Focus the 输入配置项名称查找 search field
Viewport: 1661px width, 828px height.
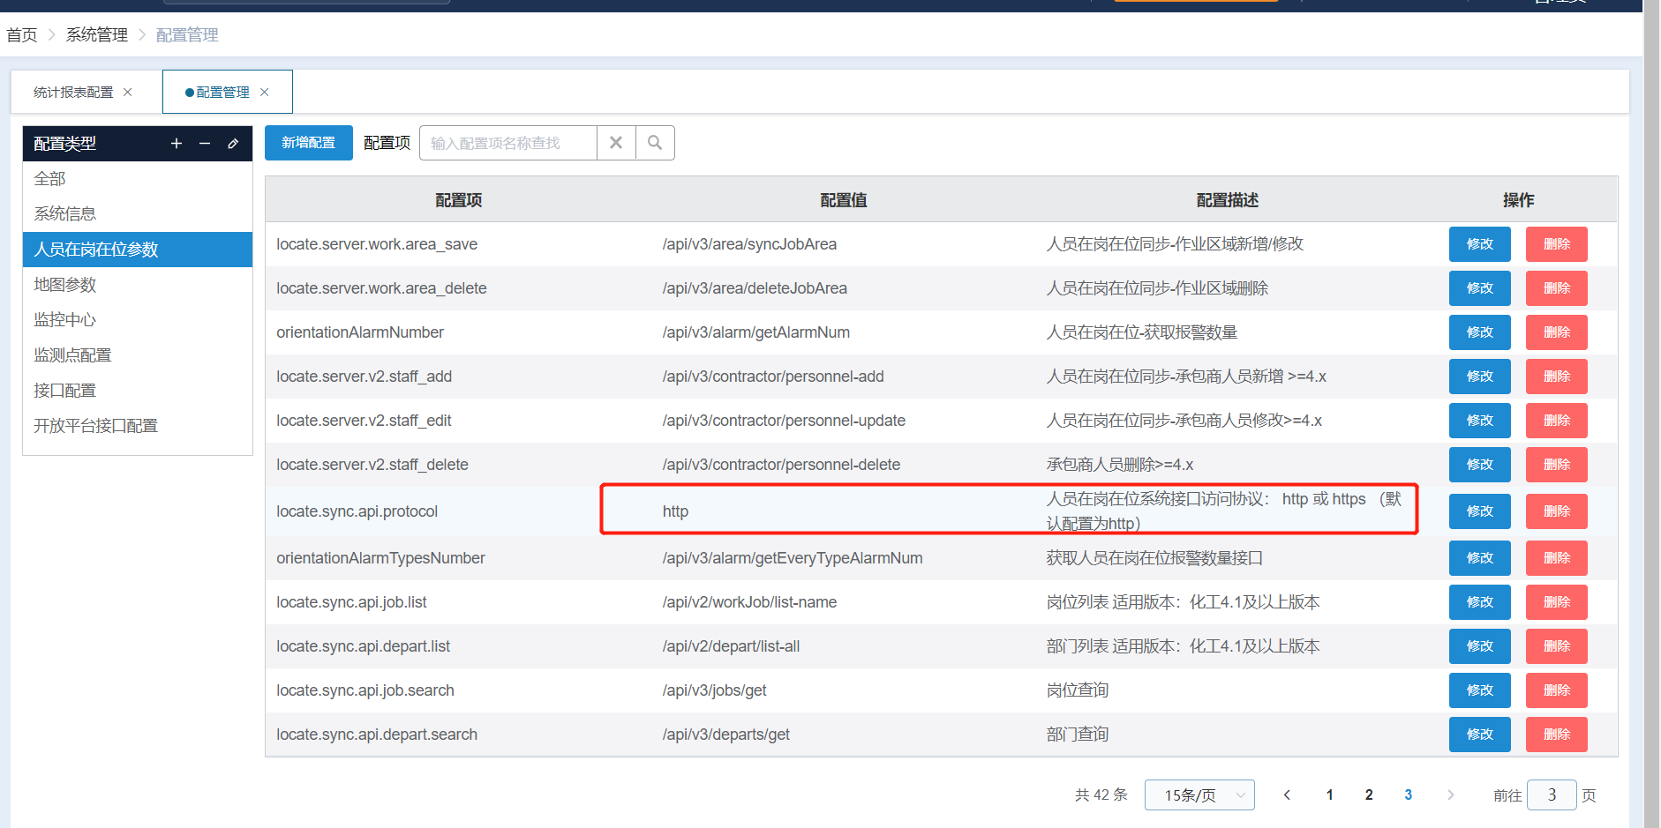pyautogui.click(x=508, y=143)
